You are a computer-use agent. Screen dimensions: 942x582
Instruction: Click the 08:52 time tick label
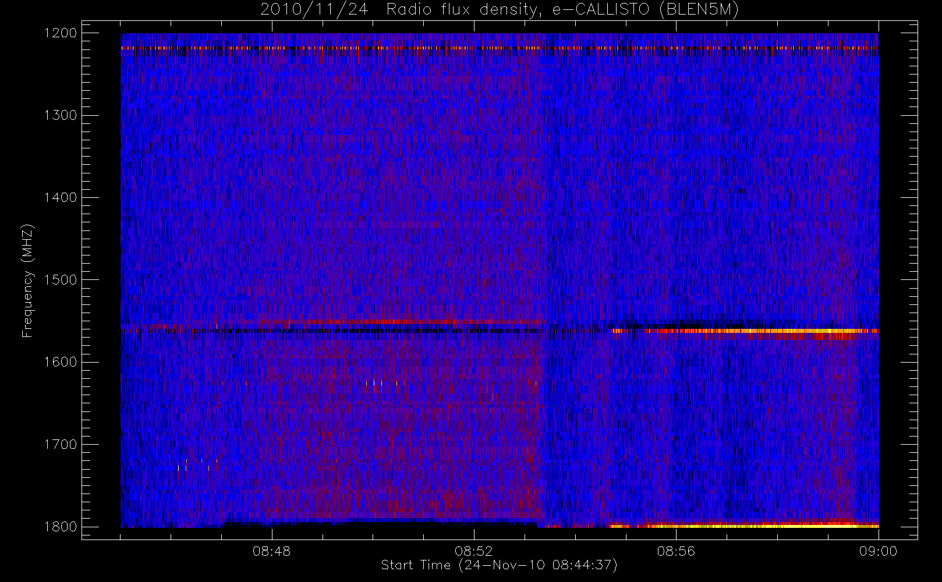coord(474,551)
